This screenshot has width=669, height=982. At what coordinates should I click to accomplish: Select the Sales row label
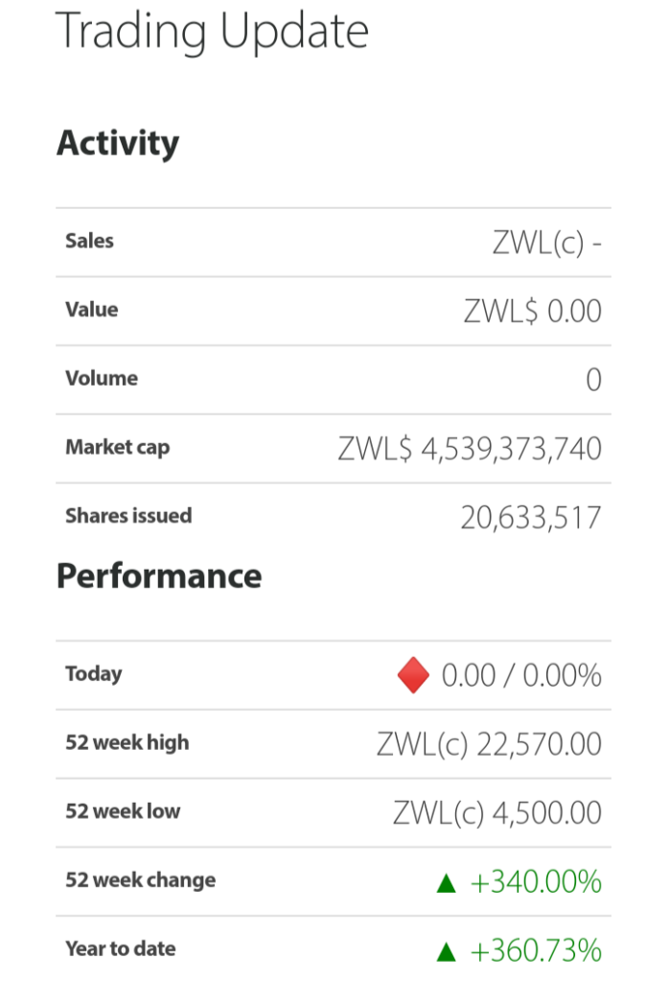89,241
